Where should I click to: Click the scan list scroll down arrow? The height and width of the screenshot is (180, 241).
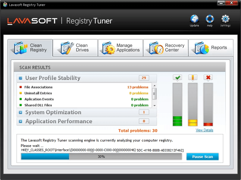[155, 105]
